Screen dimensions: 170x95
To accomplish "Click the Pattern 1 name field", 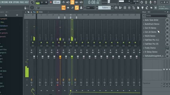I will (104, 8).
